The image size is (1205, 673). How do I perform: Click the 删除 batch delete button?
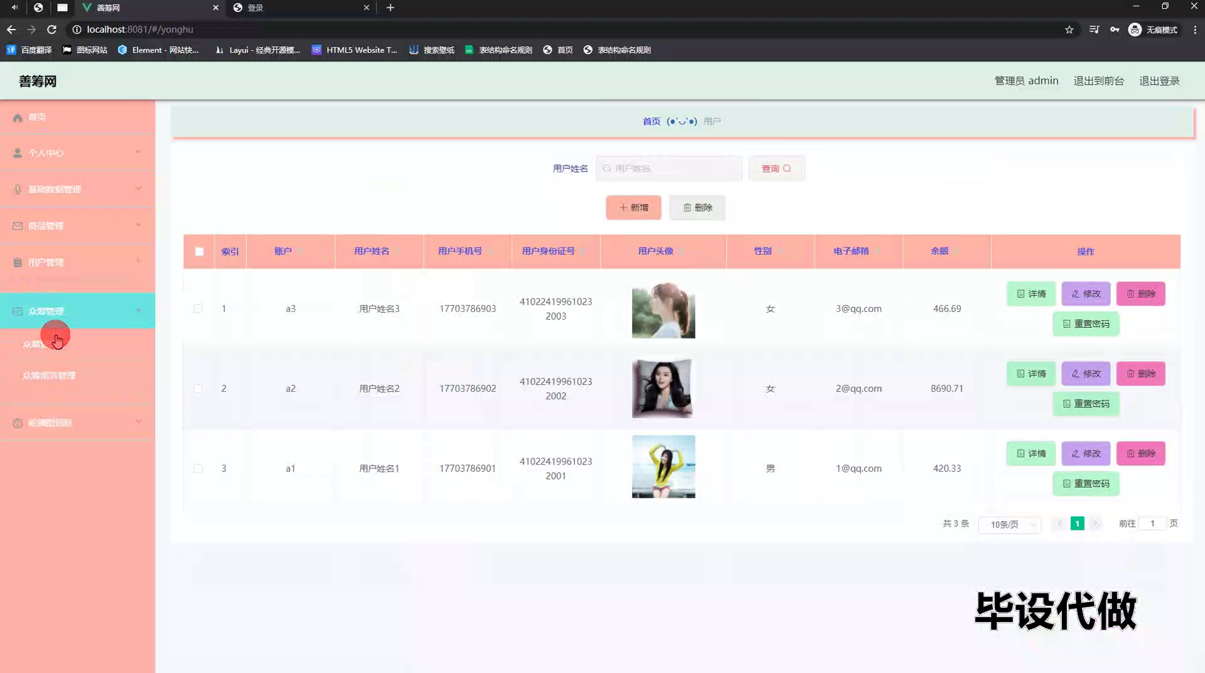697,207
